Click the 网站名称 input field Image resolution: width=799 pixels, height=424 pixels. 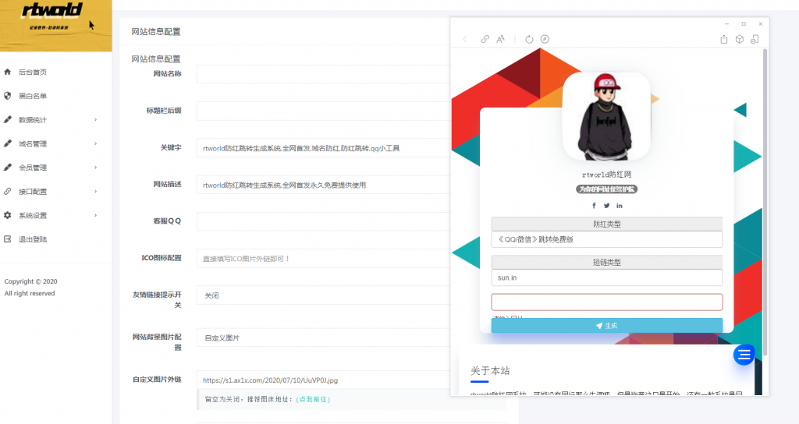(323, 74)
